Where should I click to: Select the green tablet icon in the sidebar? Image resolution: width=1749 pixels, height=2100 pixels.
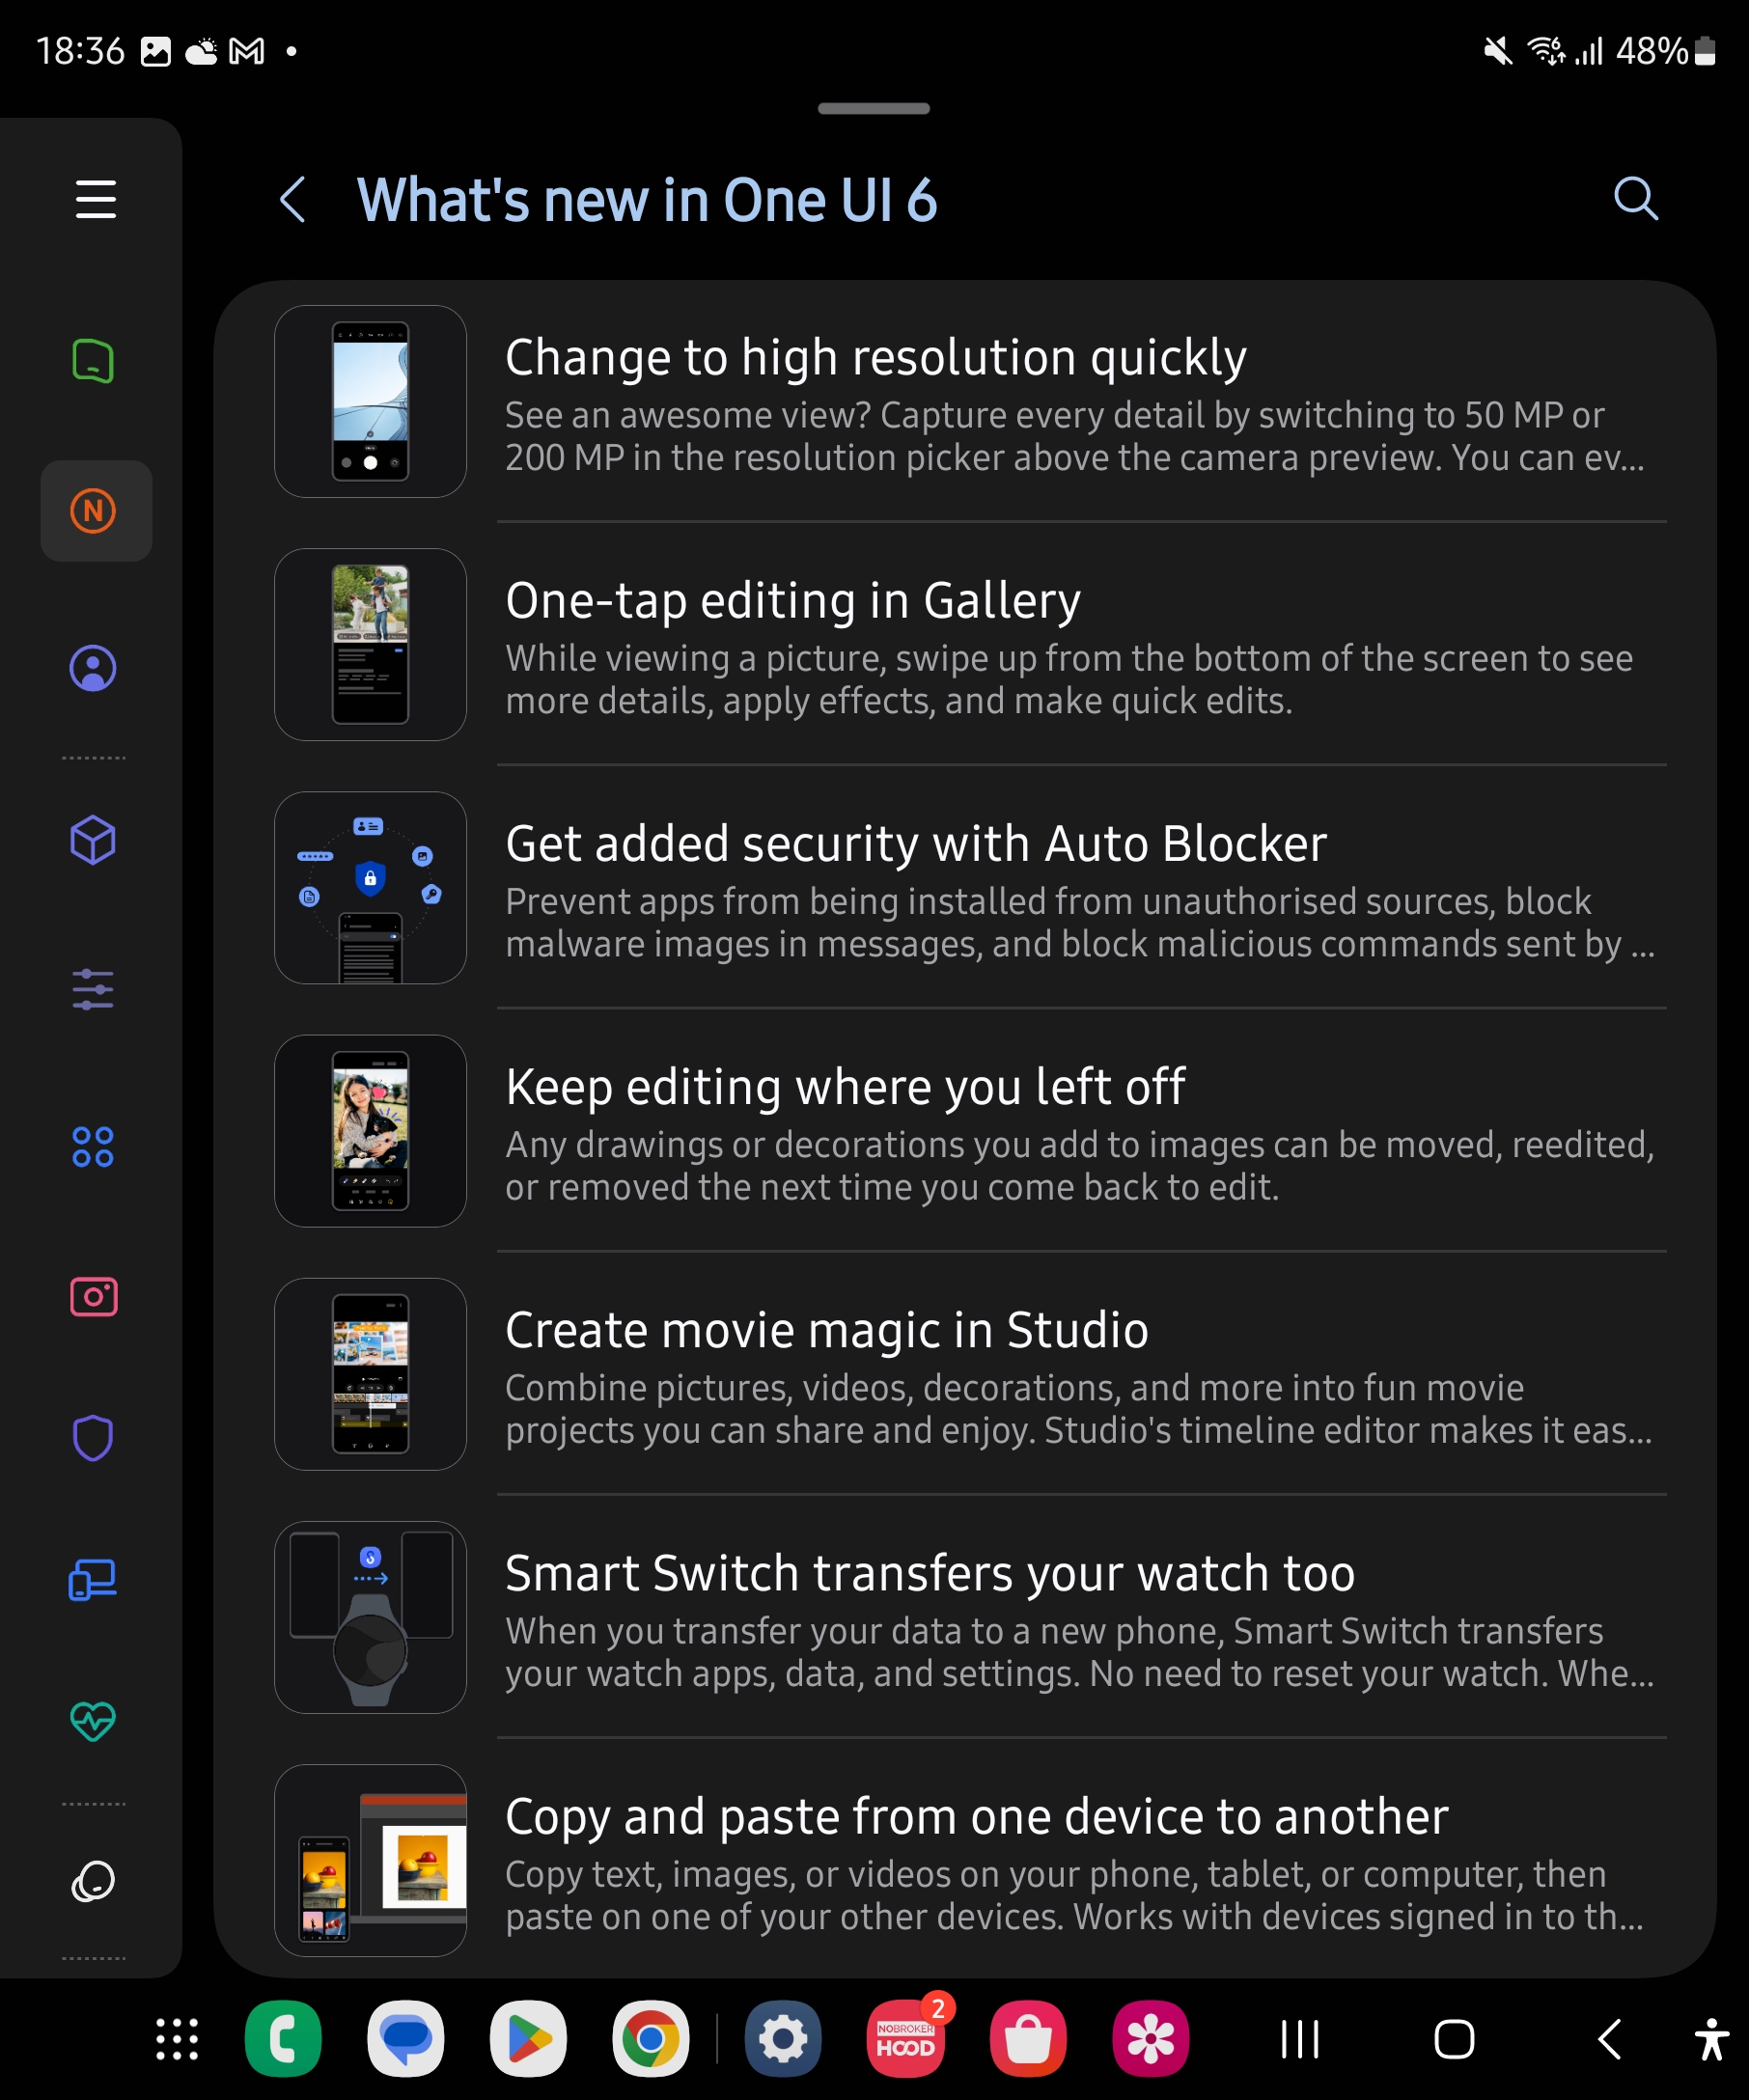pyautogui.click(x=93, y=361)
